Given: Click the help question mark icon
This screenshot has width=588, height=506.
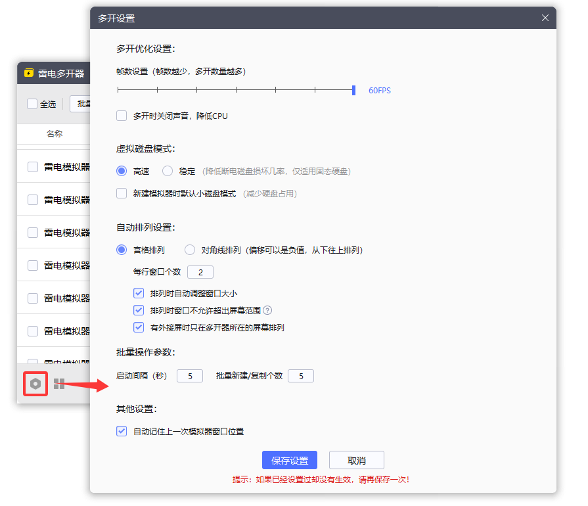Looking at the screenshot, I should pyautogui.click(x=267, y=310).
